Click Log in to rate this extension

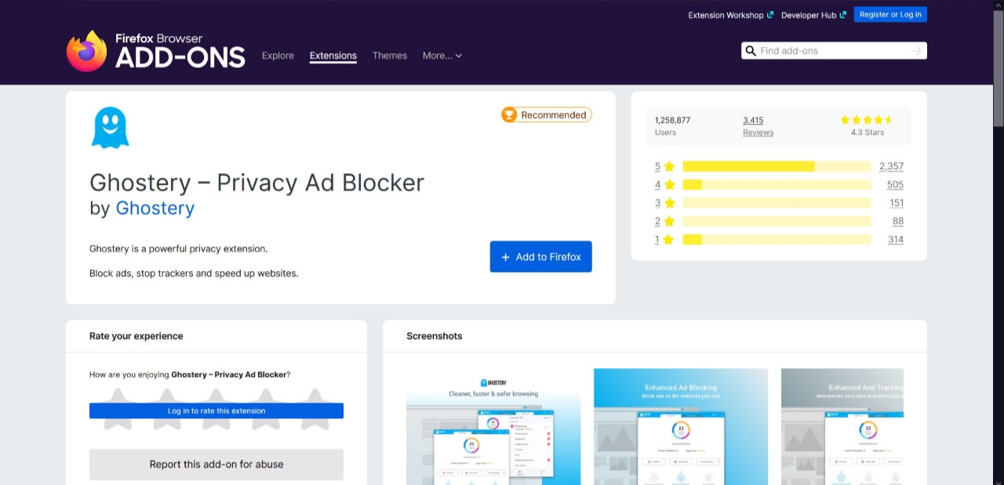(216, 411)
